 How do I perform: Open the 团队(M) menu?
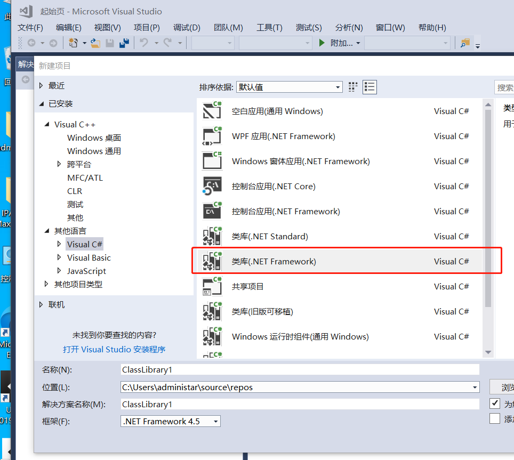click(228, 27)
